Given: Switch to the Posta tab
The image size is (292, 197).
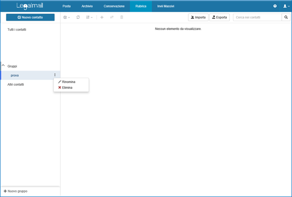Looking at the screenshot, I should [x=67, y=6].
